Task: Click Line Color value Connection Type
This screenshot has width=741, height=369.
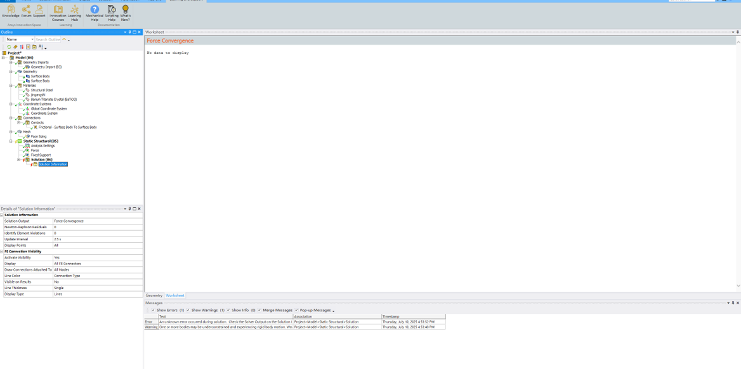Action: pyautogui.click(x=97, y=275)
